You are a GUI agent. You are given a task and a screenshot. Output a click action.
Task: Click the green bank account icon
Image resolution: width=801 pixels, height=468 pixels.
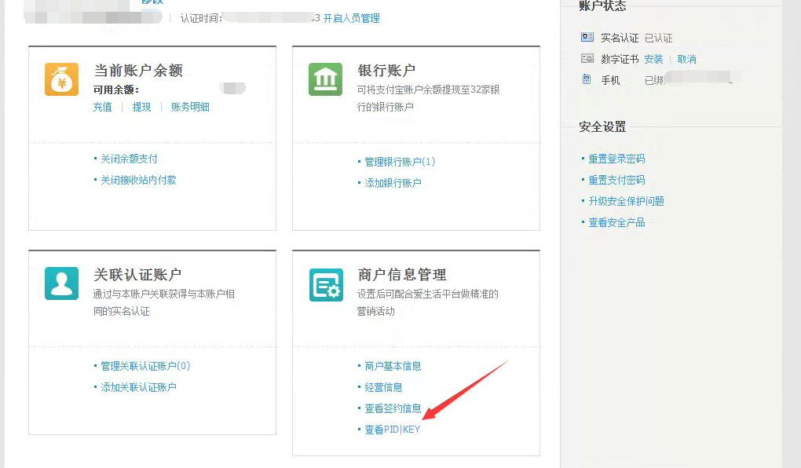click(x=325, y=79)
